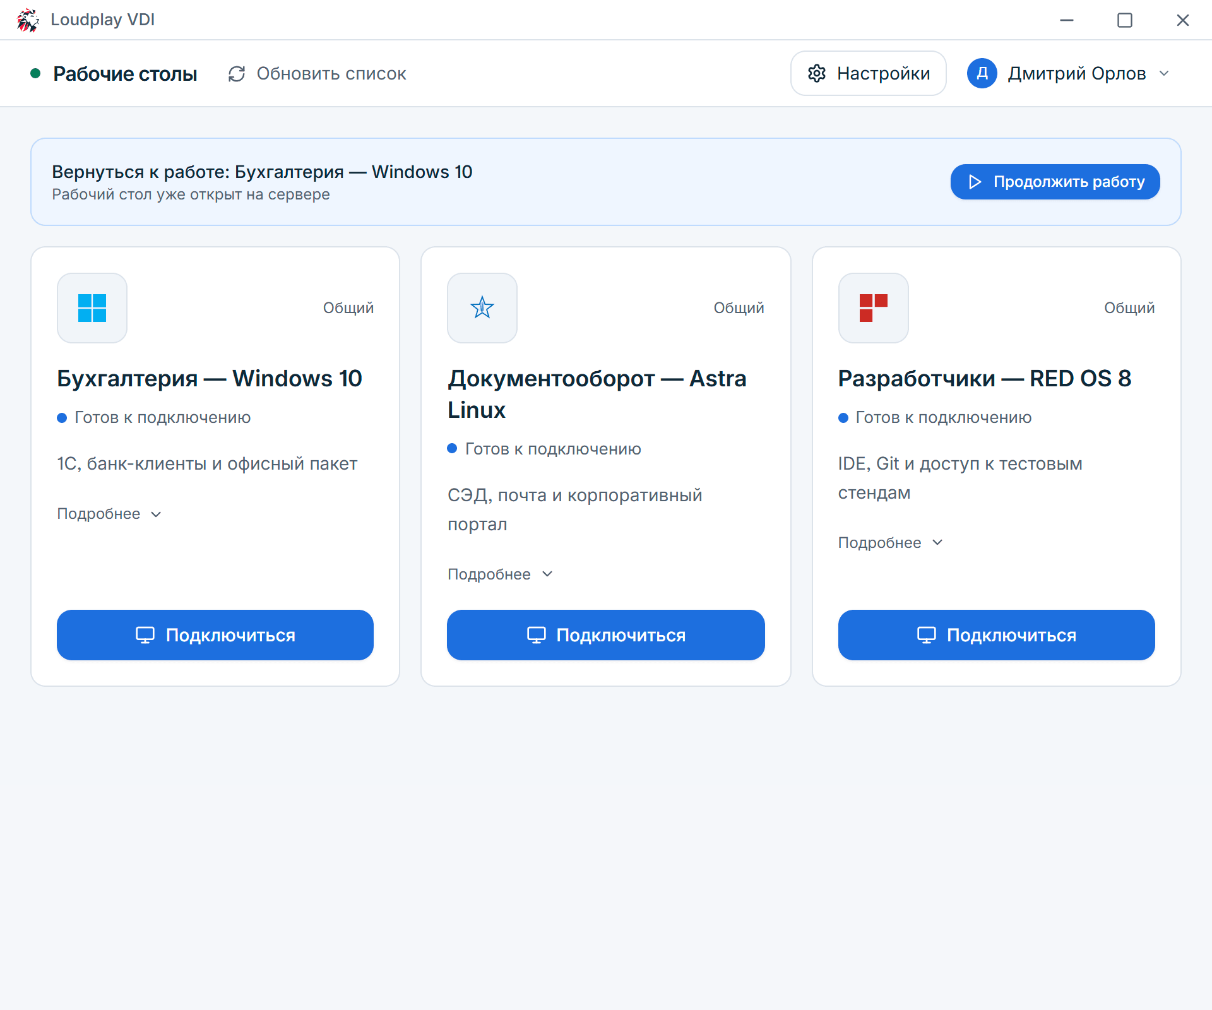The width and height of the screenshot is (1212, 1010).
Task: Connect to Документооборот — Astra Linux desktop
Action: [606, 635]
